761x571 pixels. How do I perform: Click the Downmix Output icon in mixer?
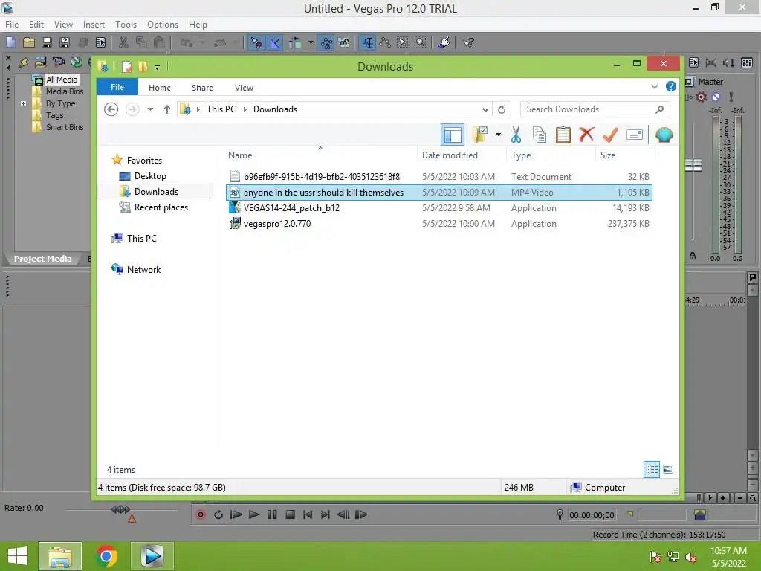pos(711,62)
